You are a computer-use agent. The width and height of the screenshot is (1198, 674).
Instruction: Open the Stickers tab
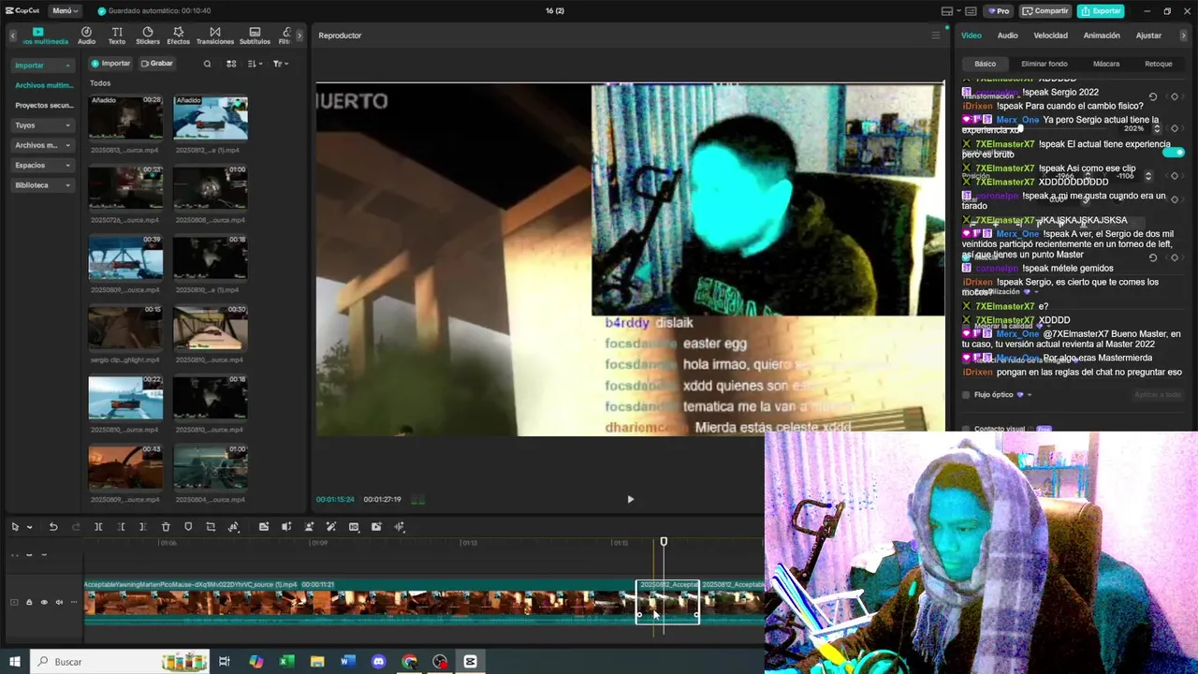click(x=148, y=36)
